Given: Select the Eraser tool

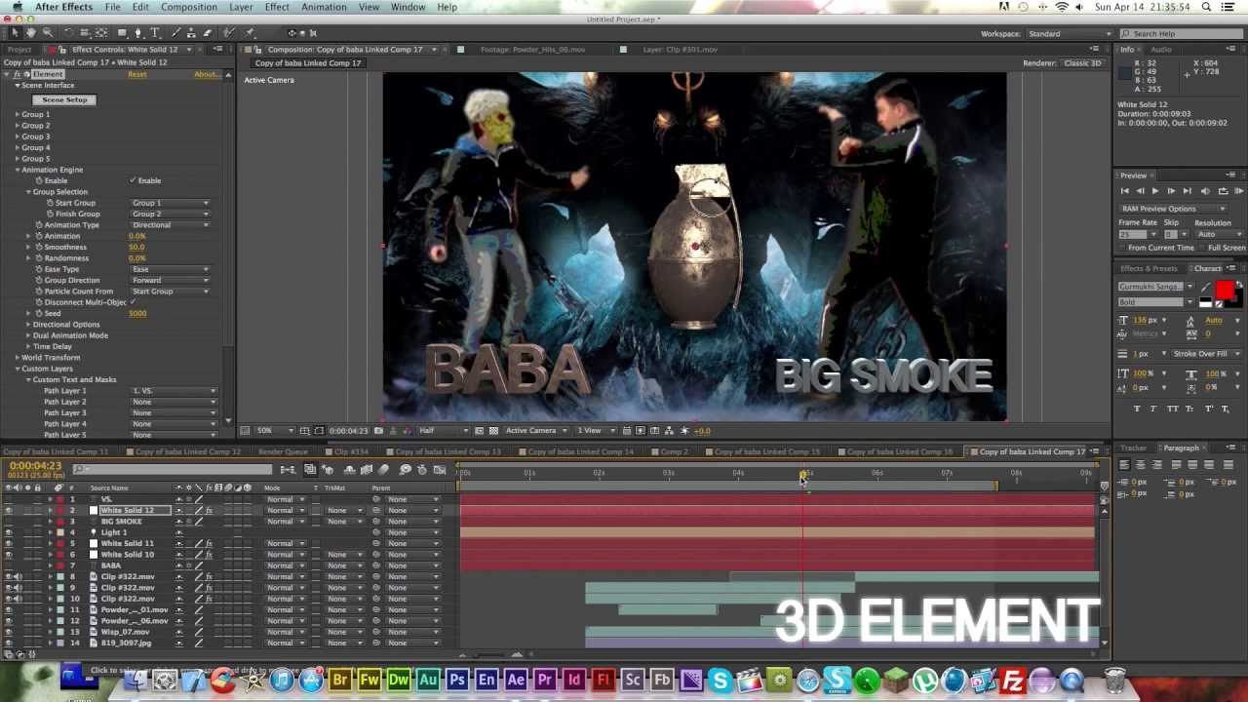Looking at the screenshot, I should (x=210, y=33).
